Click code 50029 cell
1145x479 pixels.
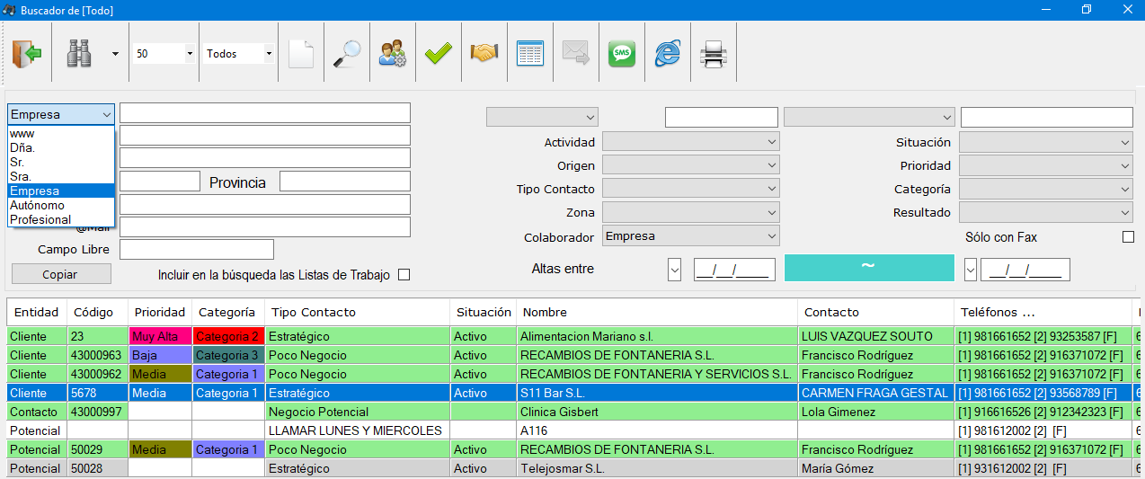click(x=98, y=449)
